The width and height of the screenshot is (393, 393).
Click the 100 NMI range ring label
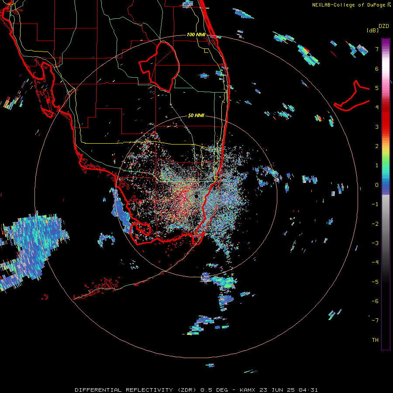pyautogui.click(x=196, y=34)
